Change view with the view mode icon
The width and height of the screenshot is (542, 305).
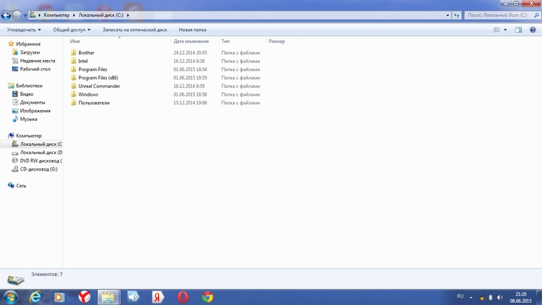click(x=497, y=30)
